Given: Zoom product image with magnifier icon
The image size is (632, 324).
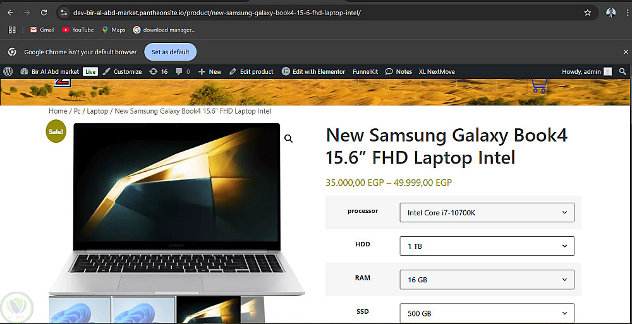Looking at the screenshot, I should tap(289, 138).
